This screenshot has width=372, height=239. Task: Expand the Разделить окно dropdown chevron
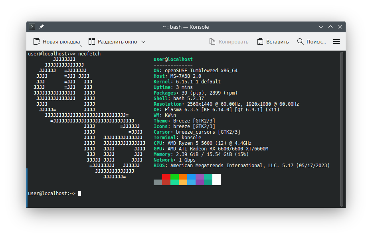click(143, 42)
